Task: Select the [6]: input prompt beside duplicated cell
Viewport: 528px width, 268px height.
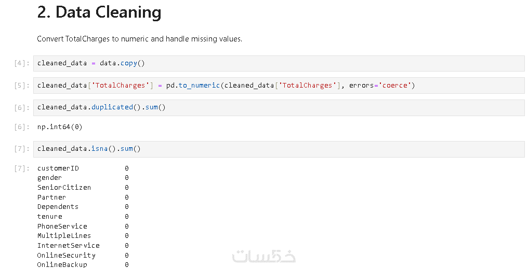Action: 22,108
